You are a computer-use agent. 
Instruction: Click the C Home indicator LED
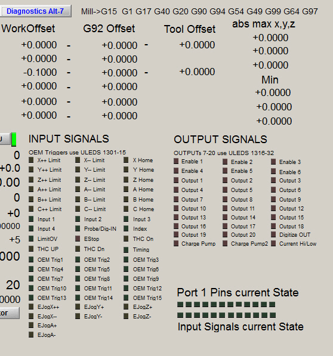coord(126,209)
